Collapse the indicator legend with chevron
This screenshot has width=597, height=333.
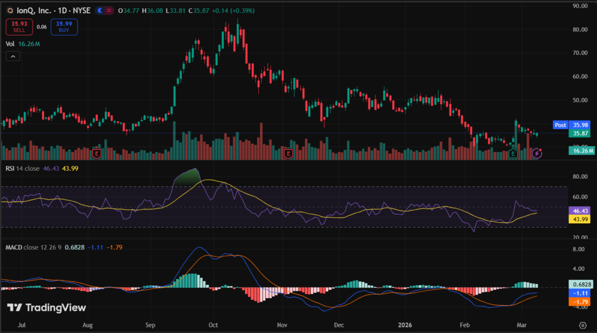coord(13,56)
